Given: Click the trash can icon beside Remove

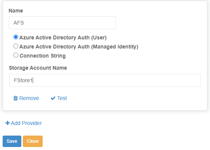Looking at the screenshot, I should click(x=16, y=98).
